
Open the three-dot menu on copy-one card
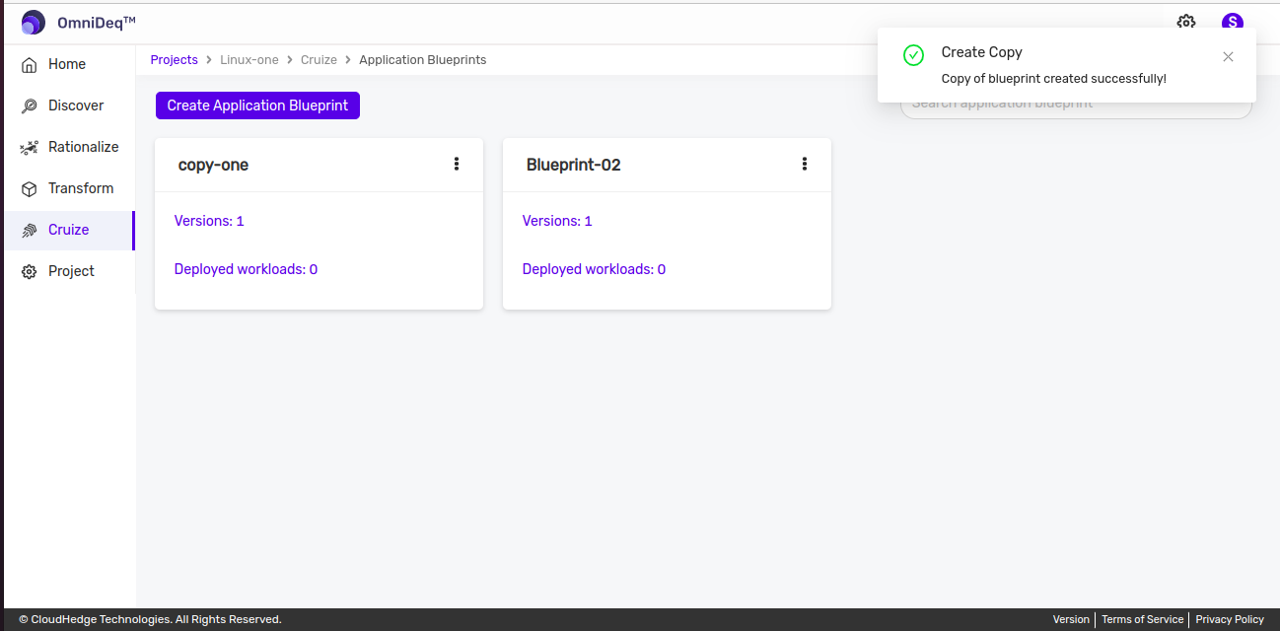tap(456, 164)
